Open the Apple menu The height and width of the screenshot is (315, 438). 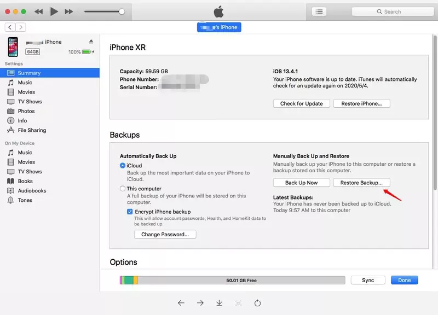[x=218, y=10]
